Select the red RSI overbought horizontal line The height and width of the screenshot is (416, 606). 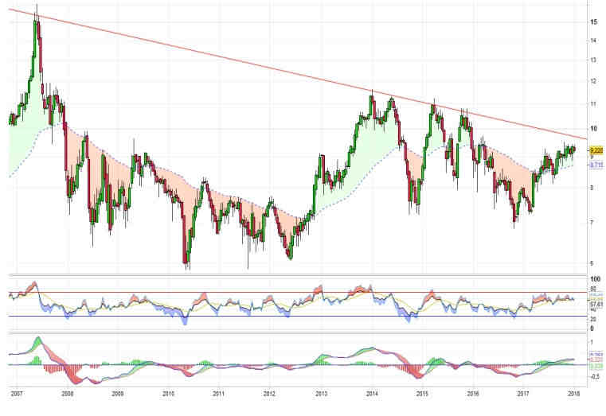[x=298, y=293]
